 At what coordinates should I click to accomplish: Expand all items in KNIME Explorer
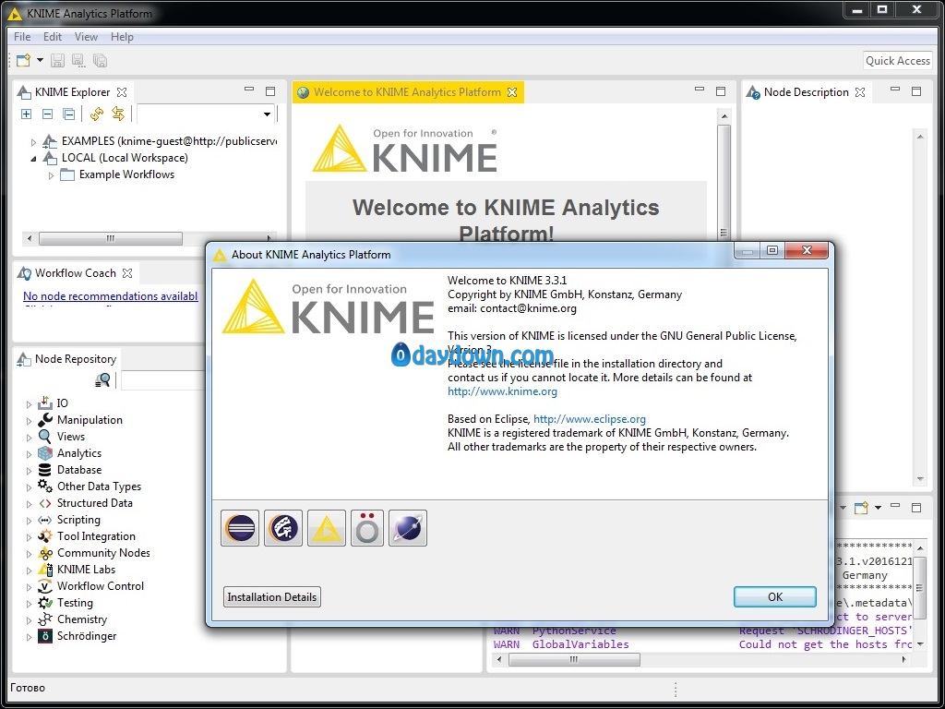[x=26, y=114]
